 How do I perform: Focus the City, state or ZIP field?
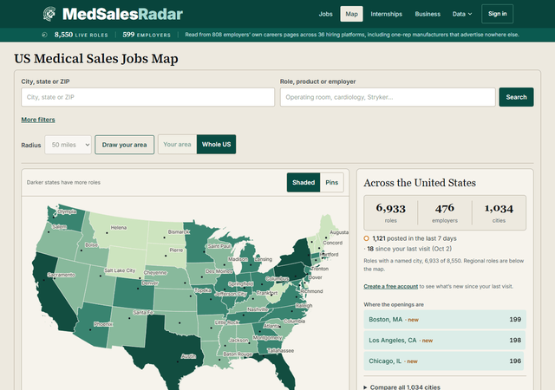coord(148,97)
